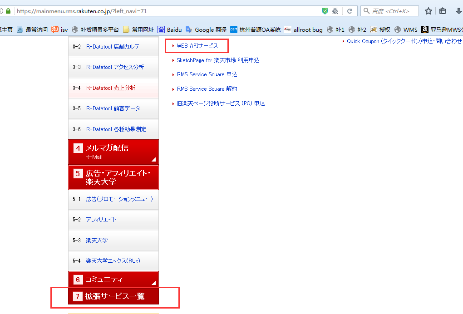
Task: Open Quick Coupon 申込・問い合わせ link
Action: click(x=404, y=41)
